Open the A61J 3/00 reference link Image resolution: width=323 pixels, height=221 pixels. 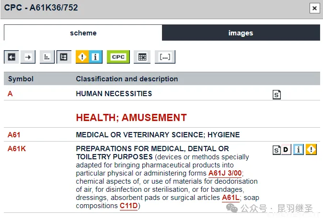[226, 173]
